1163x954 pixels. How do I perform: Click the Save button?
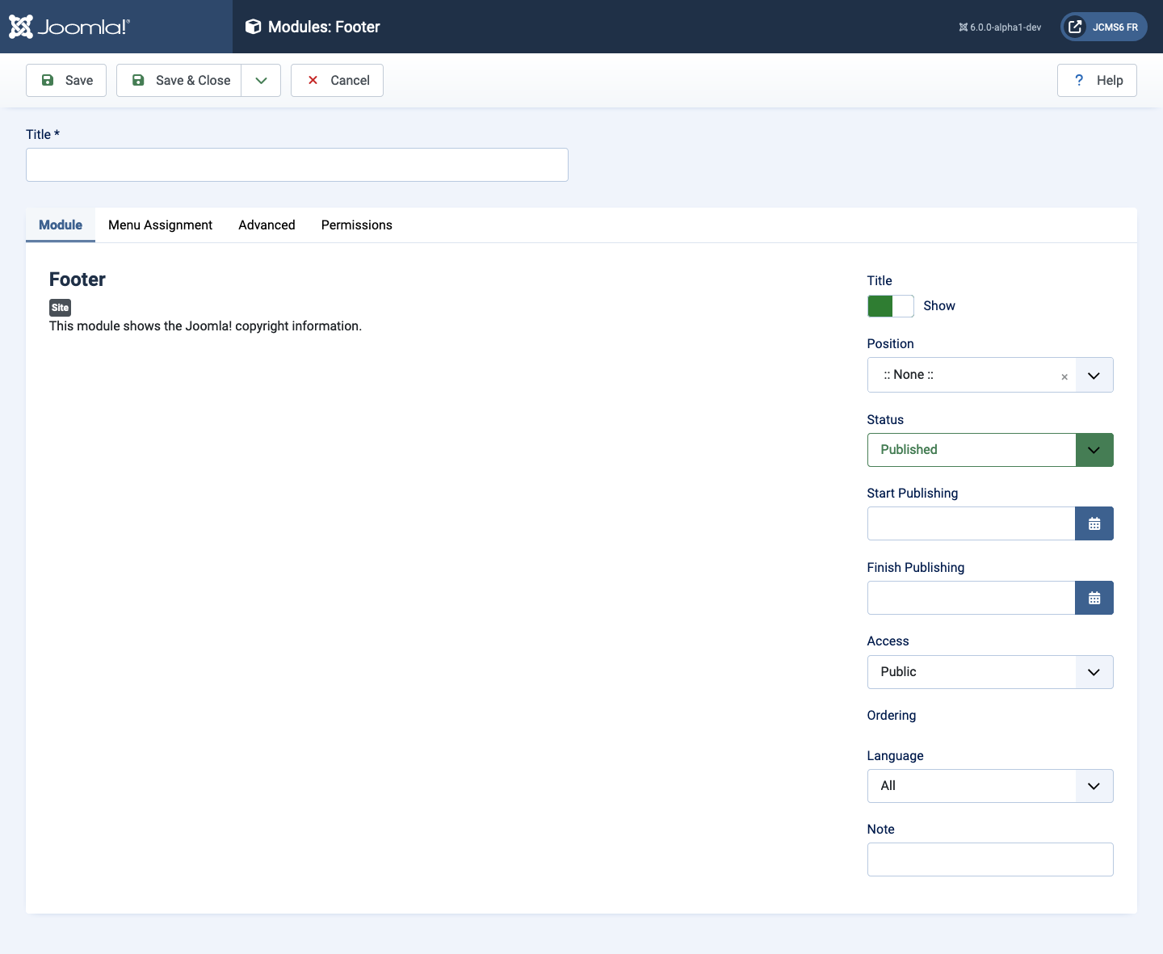66,80
